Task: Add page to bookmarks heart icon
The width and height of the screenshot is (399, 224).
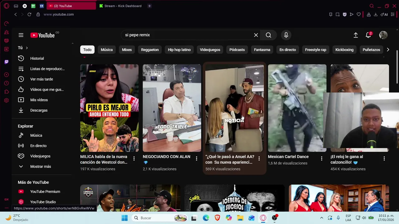Action: (359, 14)
